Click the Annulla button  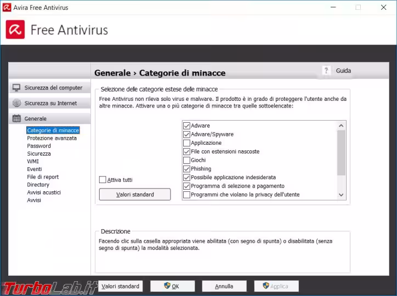[224, 286]
